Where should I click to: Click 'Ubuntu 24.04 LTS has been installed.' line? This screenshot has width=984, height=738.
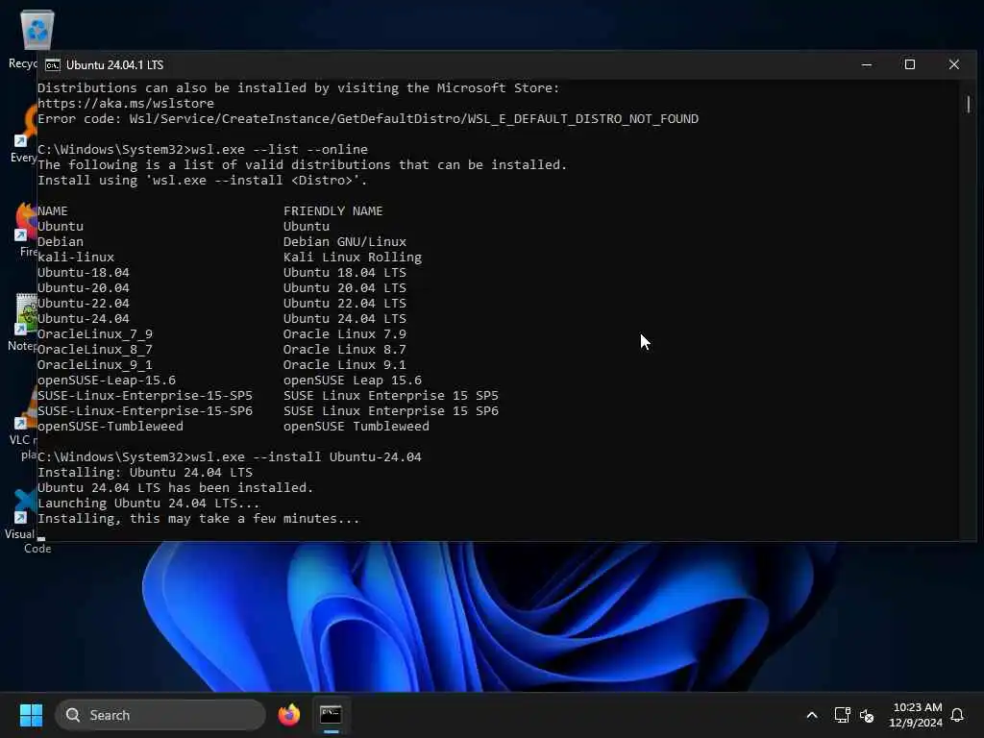(175, 487)
